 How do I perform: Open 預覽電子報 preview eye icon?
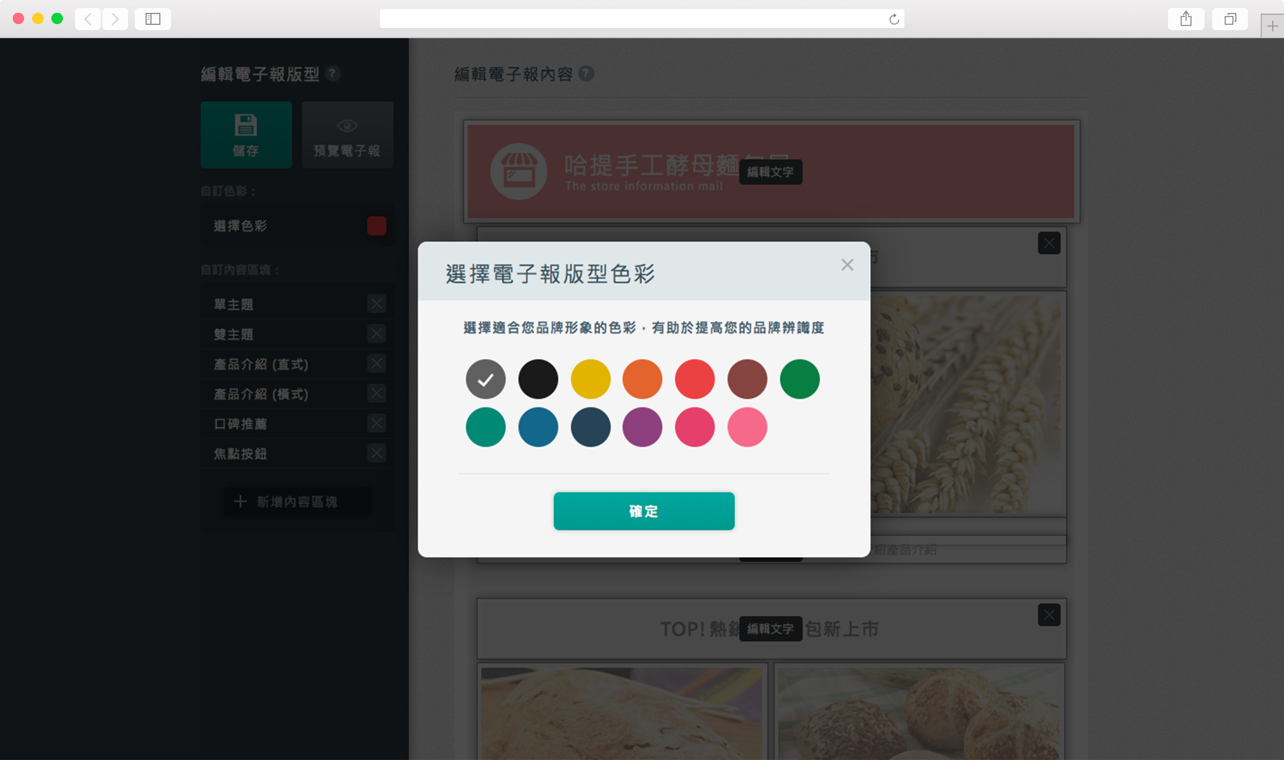[347, 126]
